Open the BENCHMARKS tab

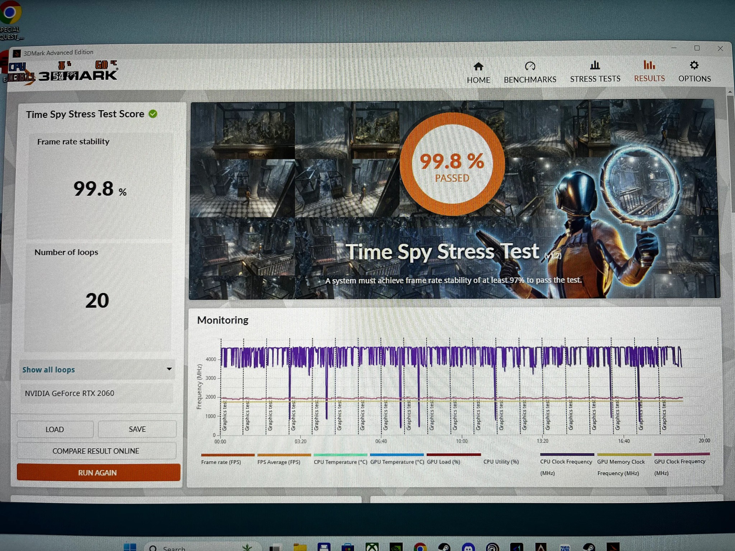(x=530, y=73)
